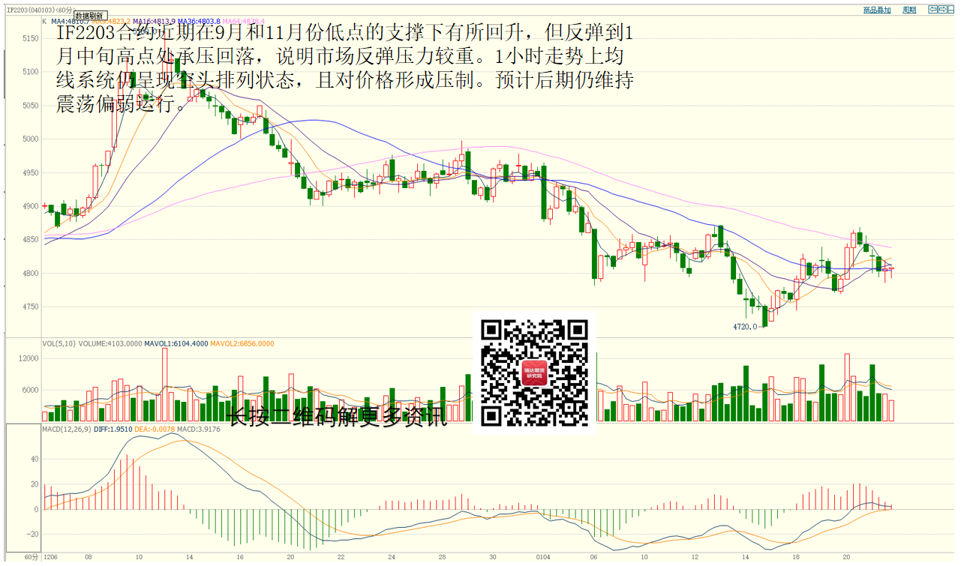This screenshot has height=566, width=967.
Task: Click the QR code image
Action: [533, 373]
